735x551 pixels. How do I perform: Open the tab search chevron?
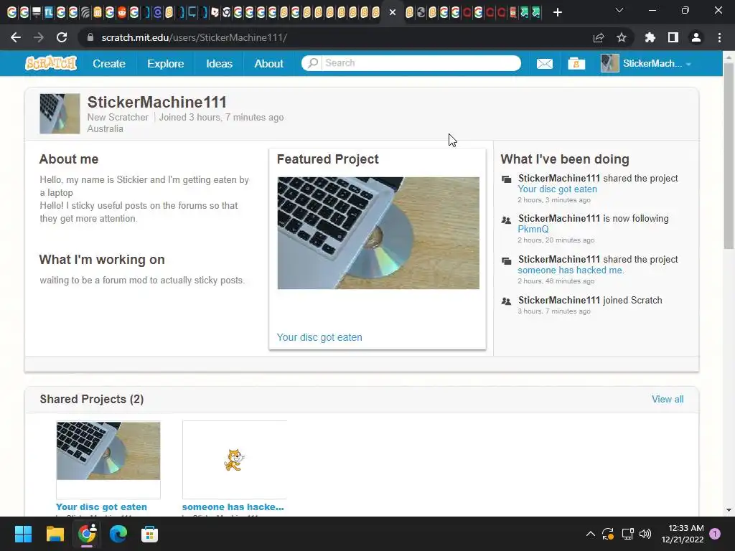tap(619, 10)
